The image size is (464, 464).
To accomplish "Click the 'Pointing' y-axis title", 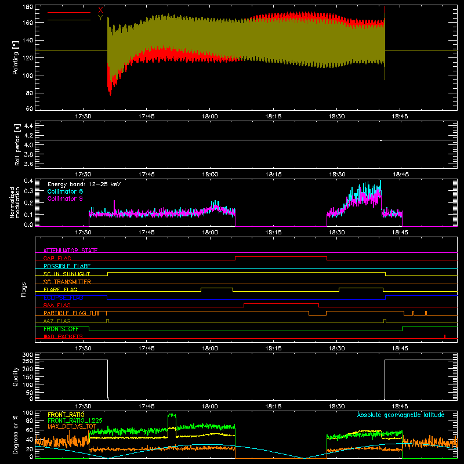I will tap(16, 57).
